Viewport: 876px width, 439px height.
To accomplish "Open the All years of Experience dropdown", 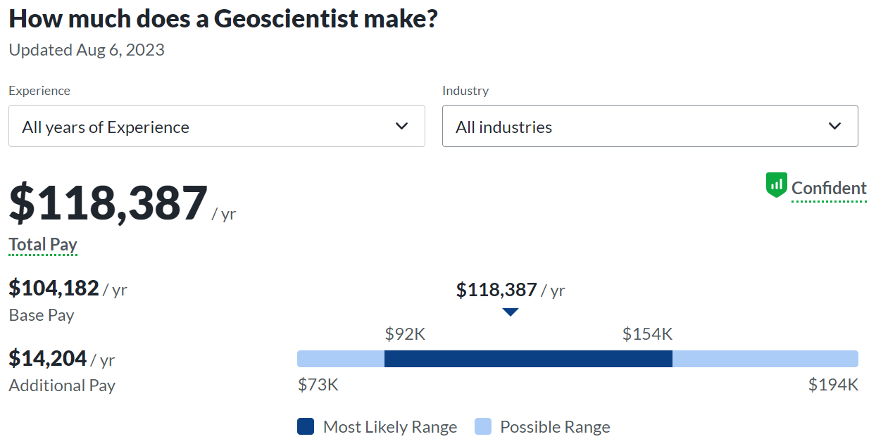I will pos(216,127).
